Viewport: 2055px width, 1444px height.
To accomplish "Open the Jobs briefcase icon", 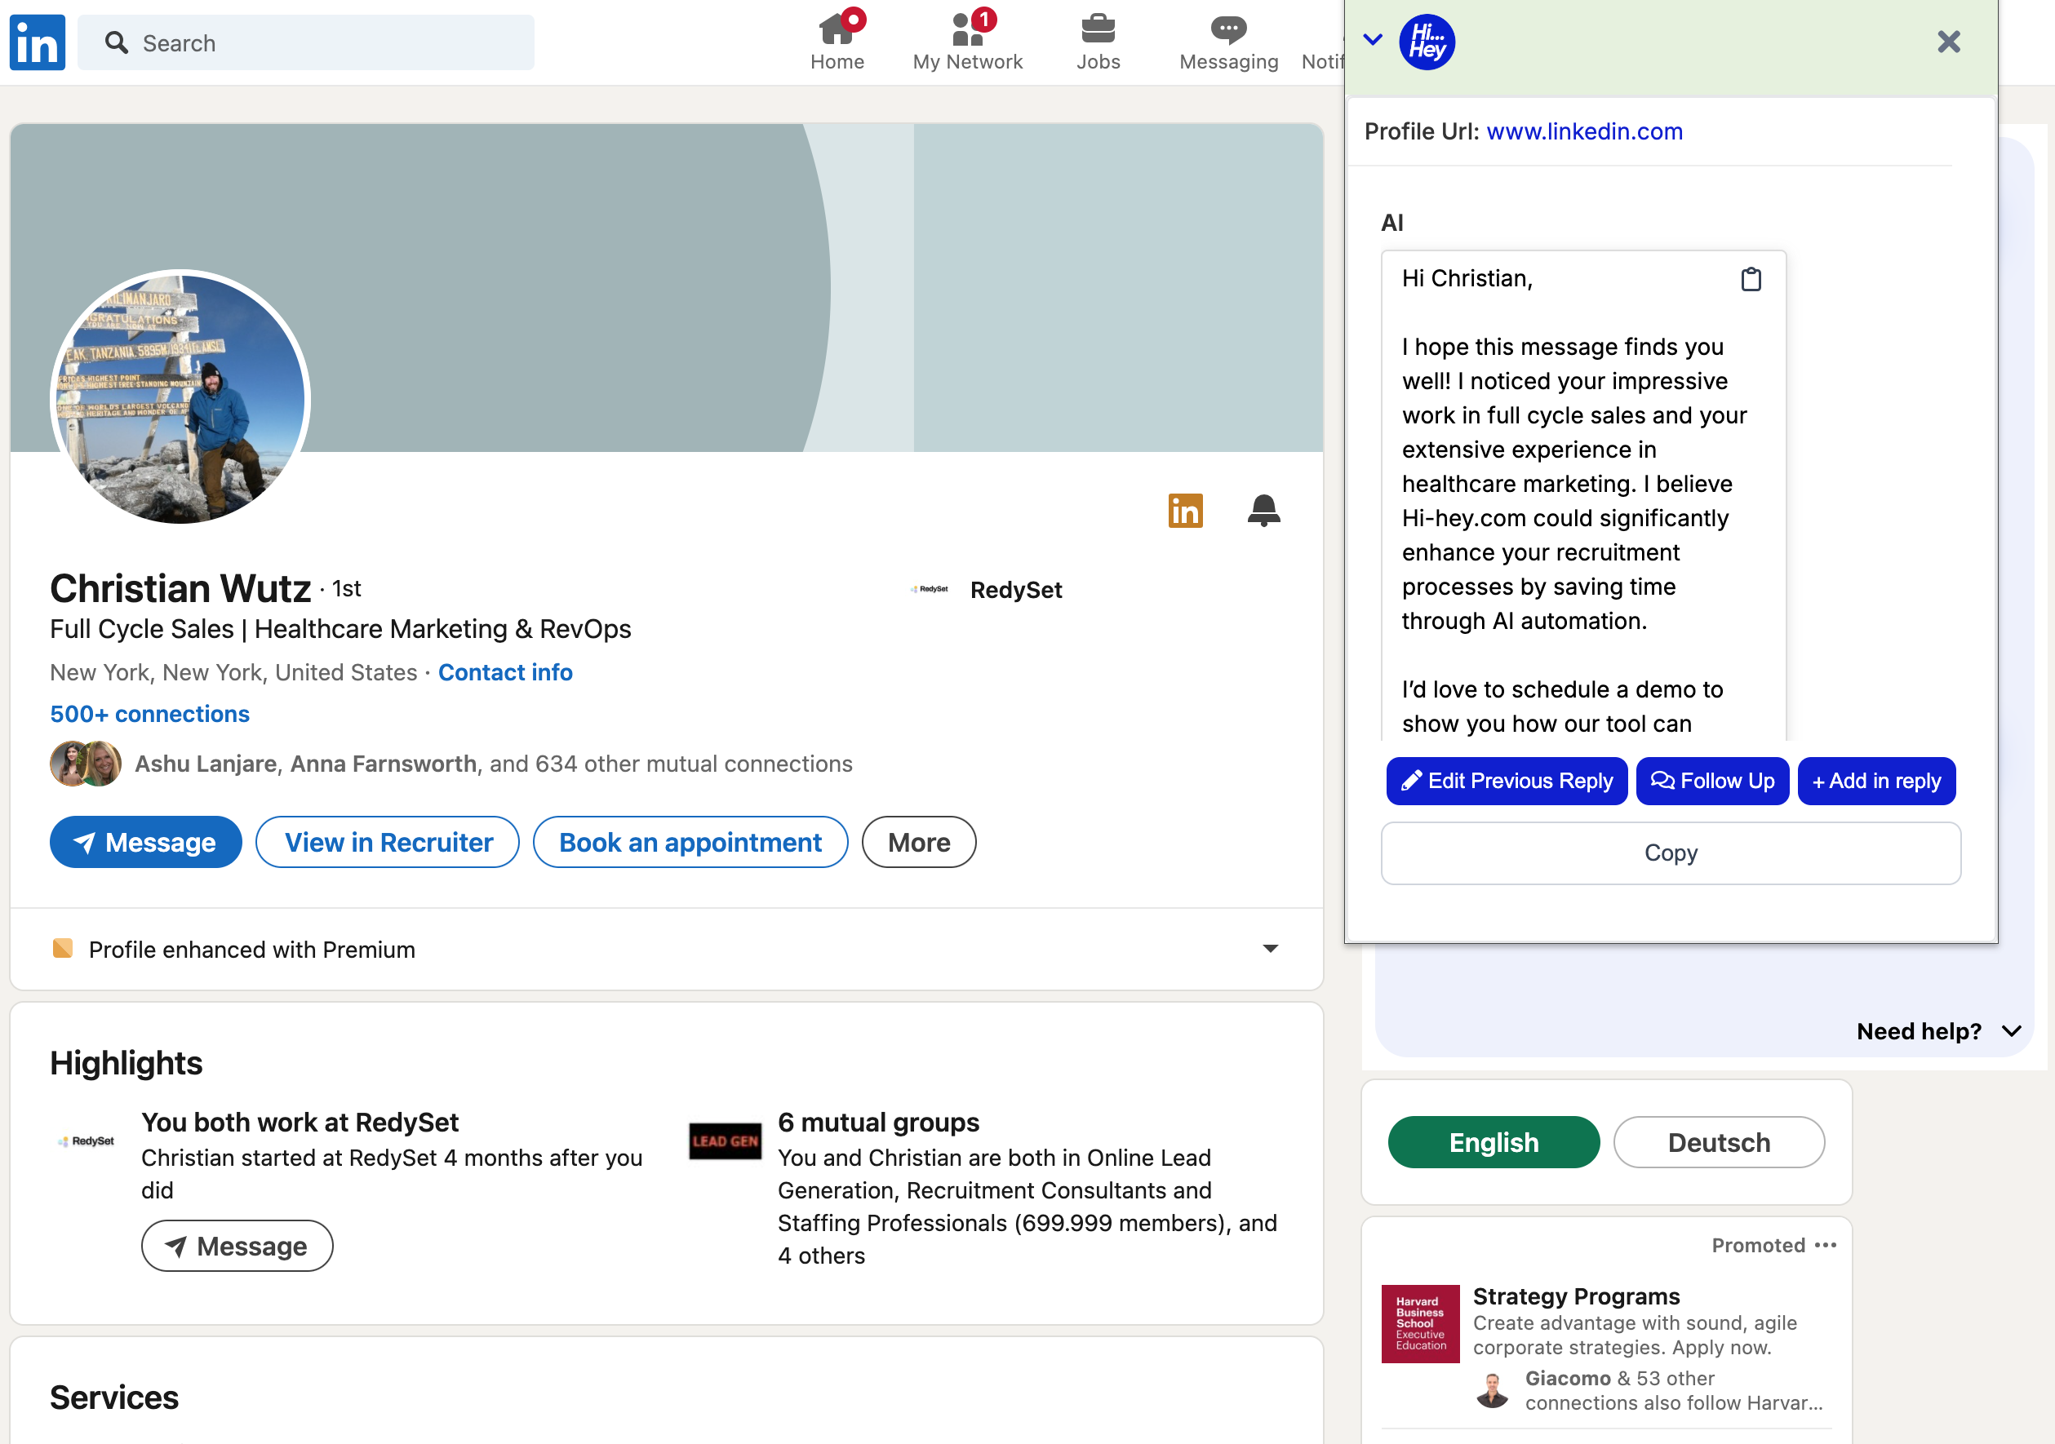I will [1098, 30].
